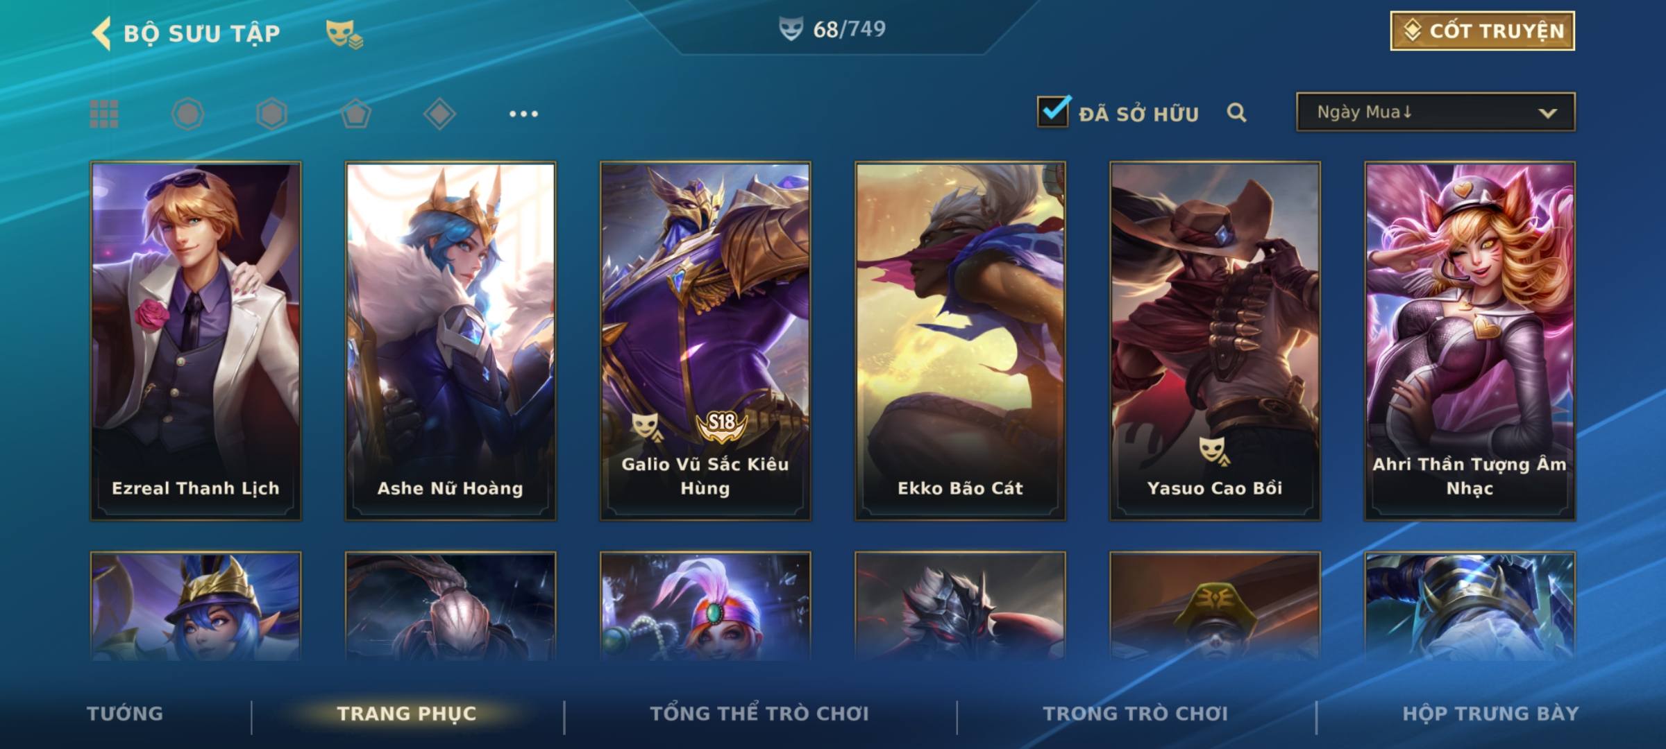This screenshot has height=749, width=1666.
Task: Switch to the Tướng tab
Action: pos(125,714)
